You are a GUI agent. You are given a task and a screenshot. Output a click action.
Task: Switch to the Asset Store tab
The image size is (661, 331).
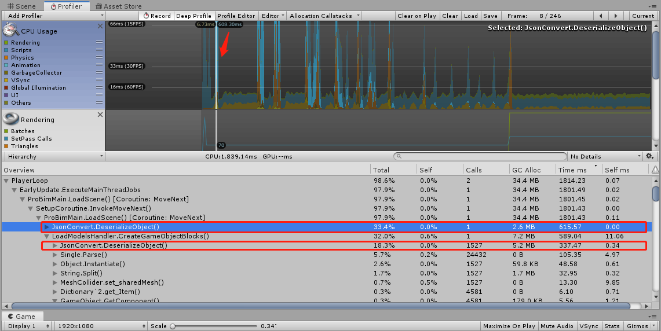click(x=118, y=6)
